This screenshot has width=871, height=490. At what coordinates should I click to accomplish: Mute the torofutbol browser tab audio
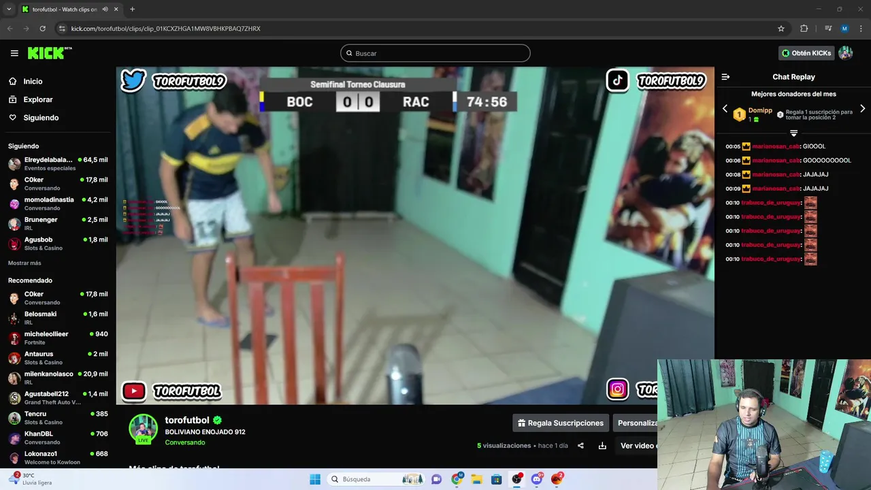click(x=105, y=9)
